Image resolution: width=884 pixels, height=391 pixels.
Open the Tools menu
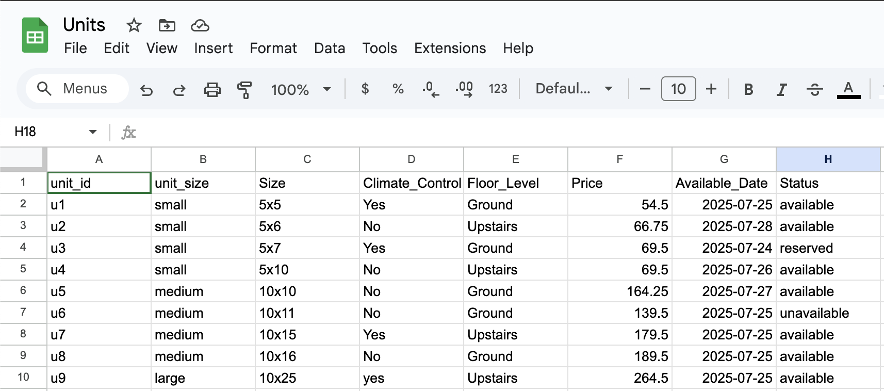click(380, 48)
